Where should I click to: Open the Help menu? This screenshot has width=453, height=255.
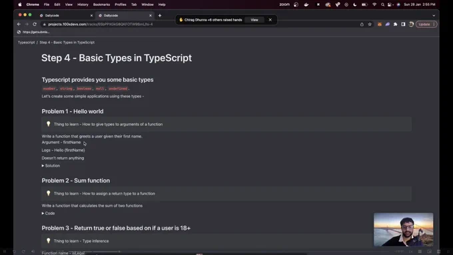click(x=162, y=5)
